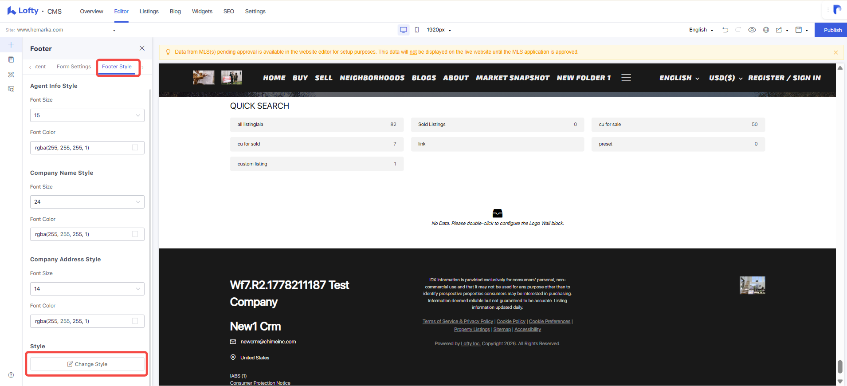Open the Listings menu
This screenshot has width=847, height=386.
(x=149, y=11)
